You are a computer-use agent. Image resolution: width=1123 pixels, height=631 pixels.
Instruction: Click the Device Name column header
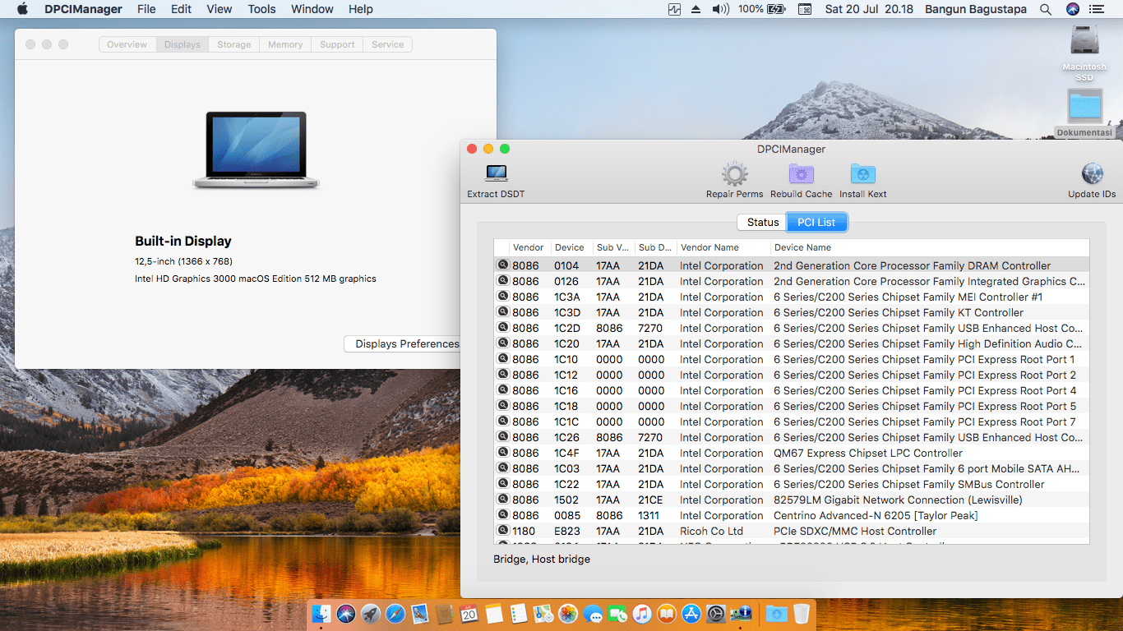coord(930,247)
